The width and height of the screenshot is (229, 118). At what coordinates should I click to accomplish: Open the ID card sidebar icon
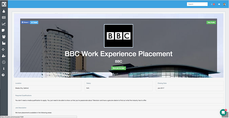point(4,18)
